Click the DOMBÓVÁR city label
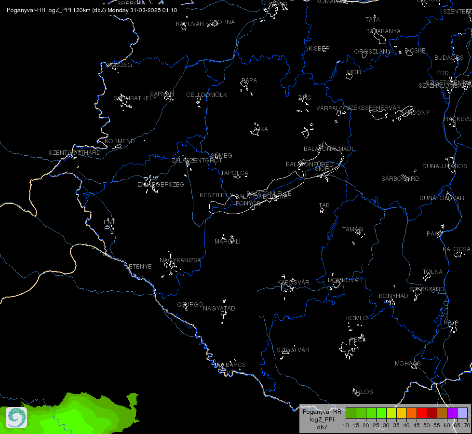This screenshot has height=434, width=472. tap(345, 280)
